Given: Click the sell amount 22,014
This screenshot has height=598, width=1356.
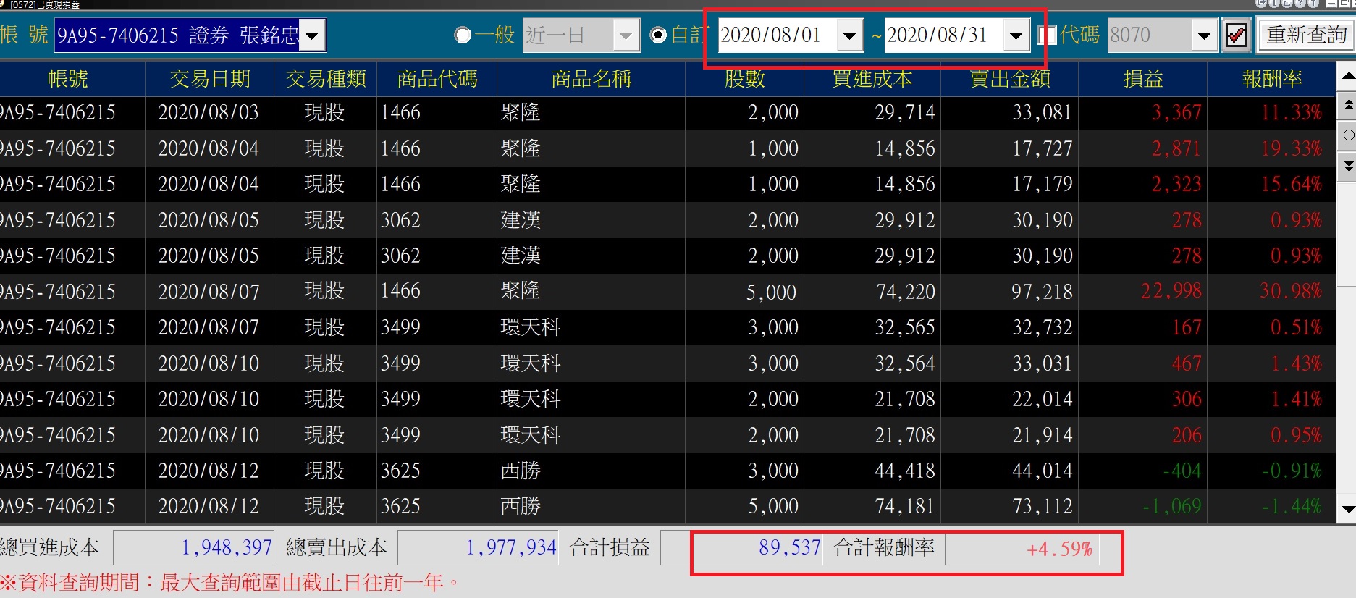Looking at the screenshot, I should [1043, 399].
